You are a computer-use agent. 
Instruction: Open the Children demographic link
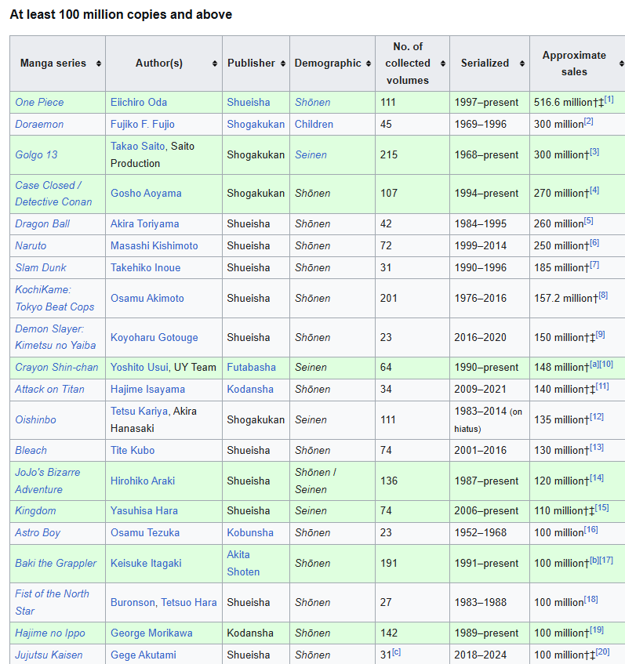pos(314,125)
